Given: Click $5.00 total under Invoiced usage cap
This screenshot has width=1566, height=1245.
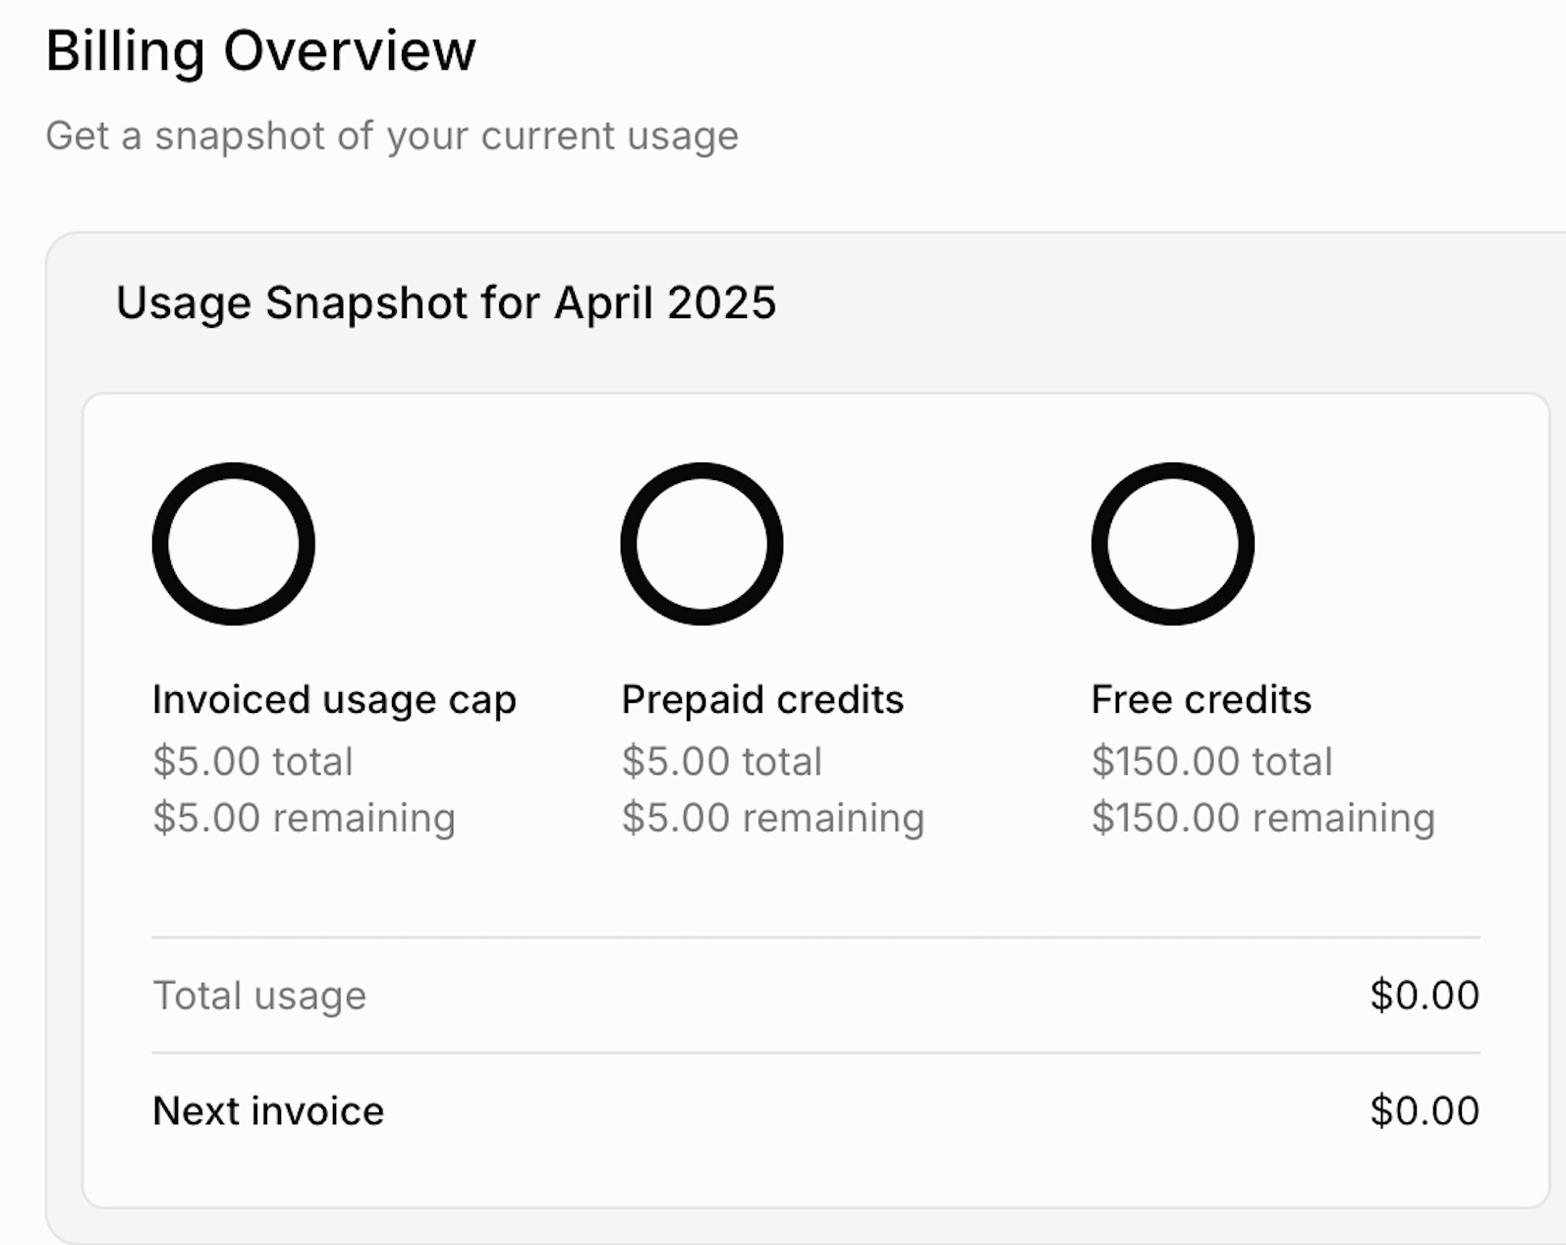Looking at the screenshot, I should (x=252, y=762).
